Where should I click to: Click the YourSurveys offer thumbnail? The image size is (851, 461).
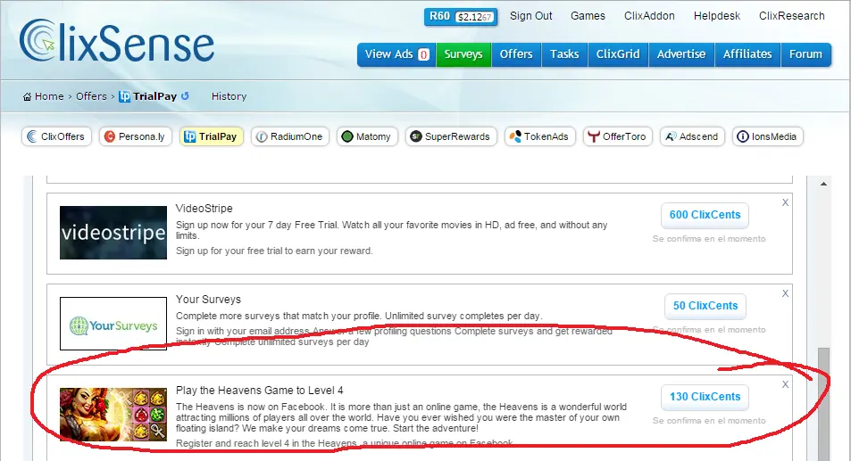coord(113,324)
